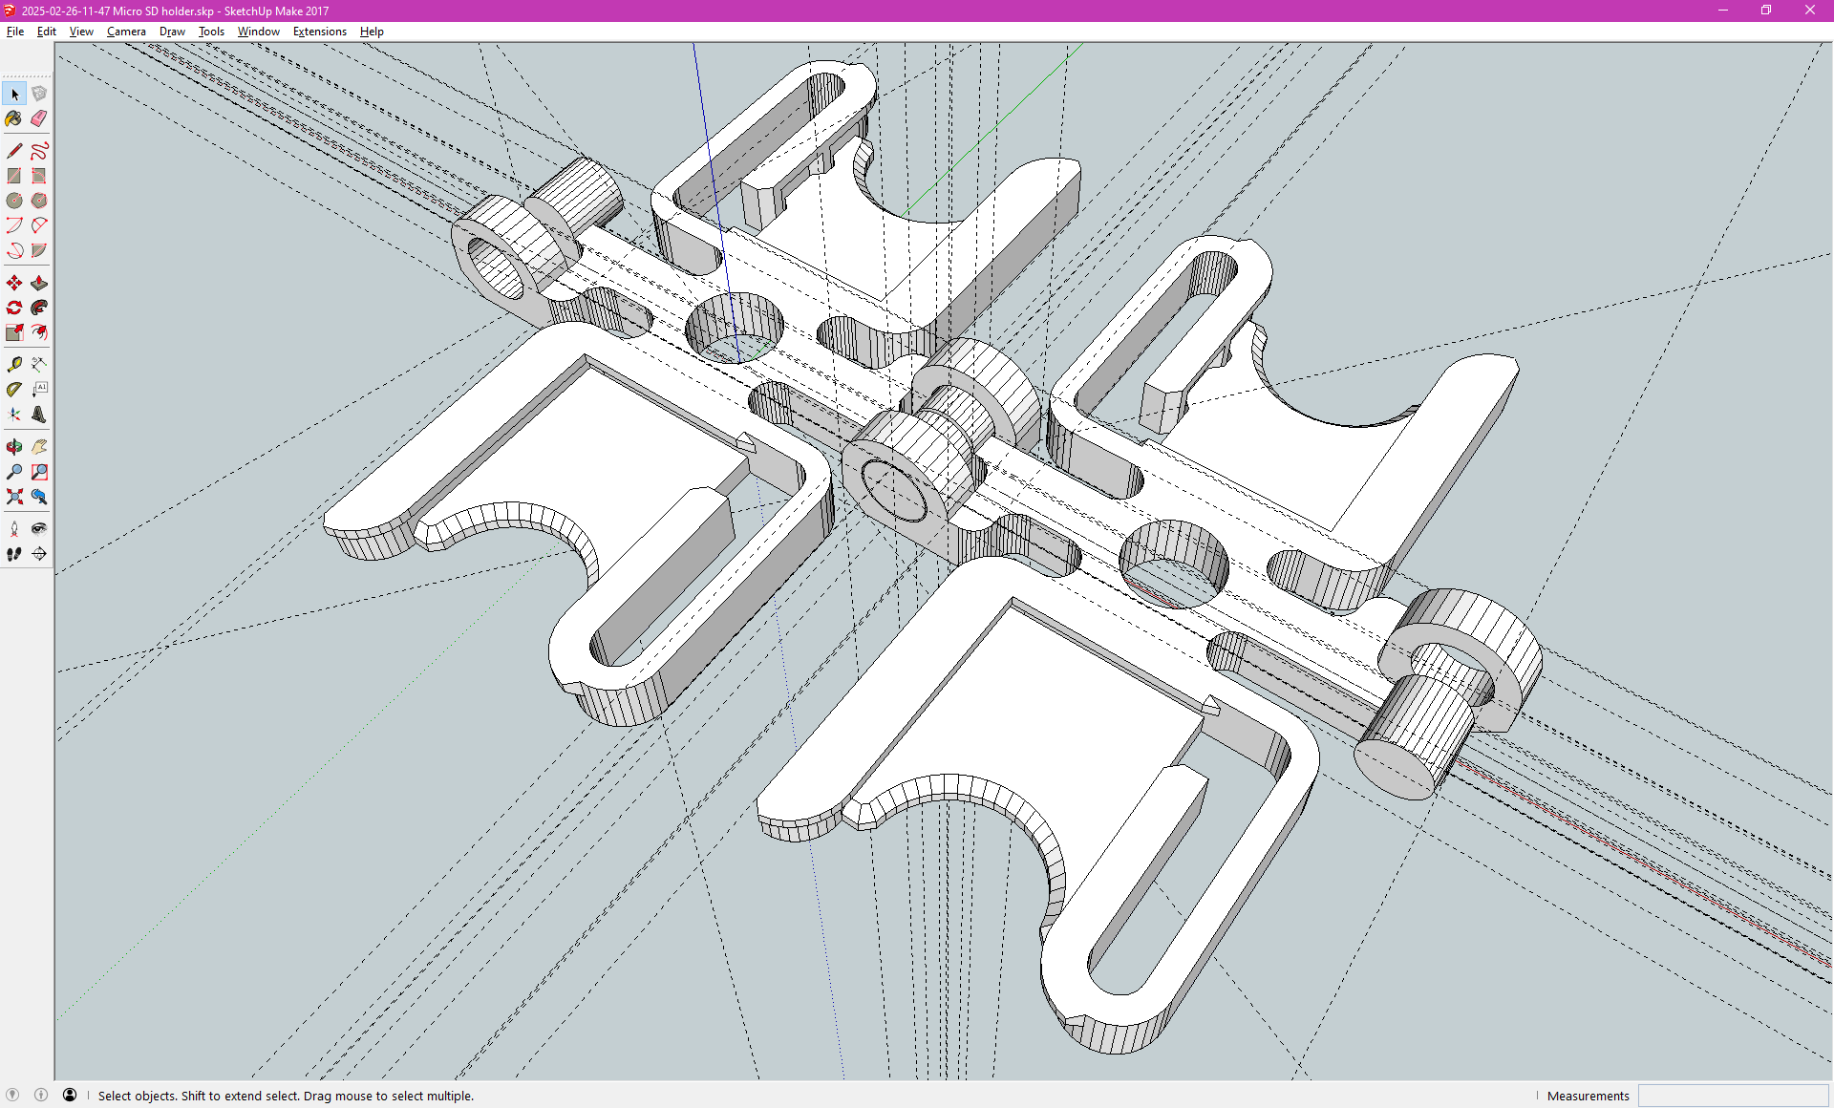This screenshot has height=1108, width=1834.
Task: Open the Tools menu
Action: point(211,32)
